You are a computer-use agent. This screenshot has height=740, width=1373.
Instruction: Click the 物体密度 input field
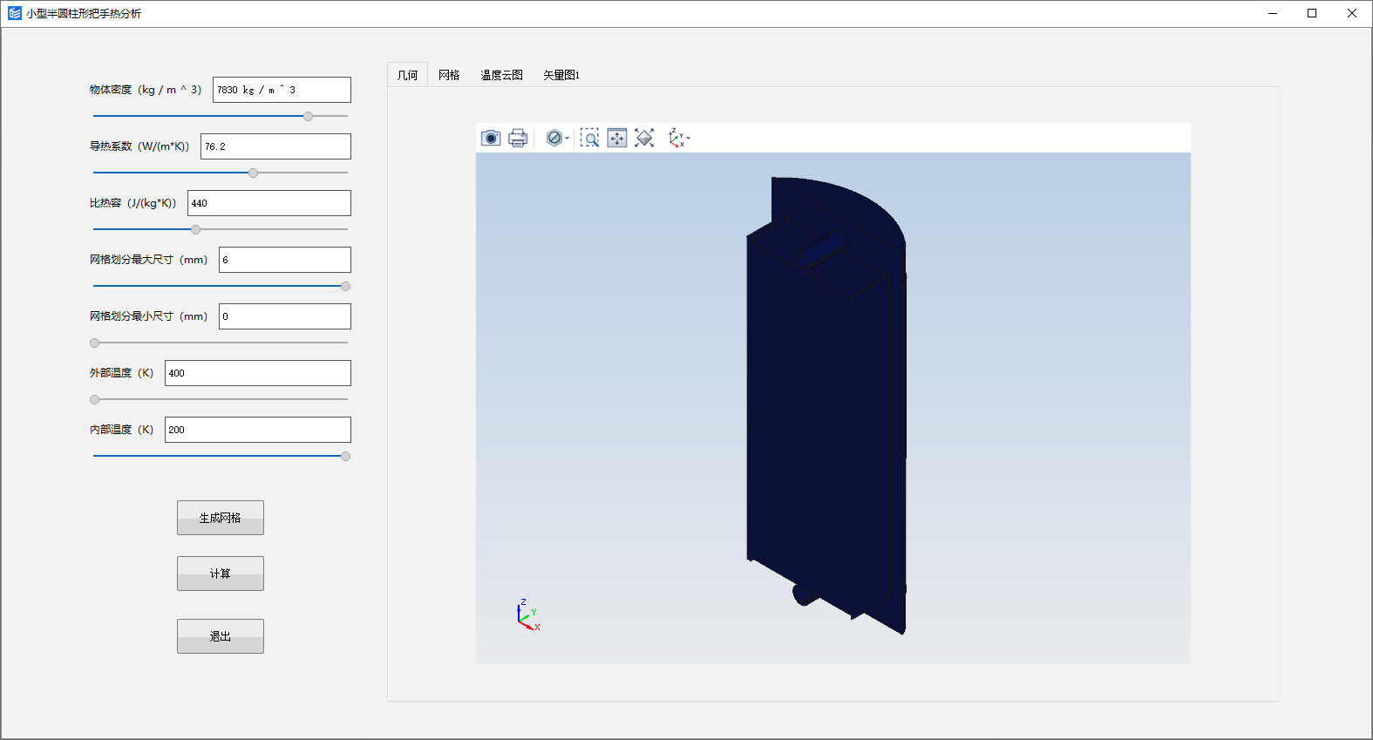282,90
